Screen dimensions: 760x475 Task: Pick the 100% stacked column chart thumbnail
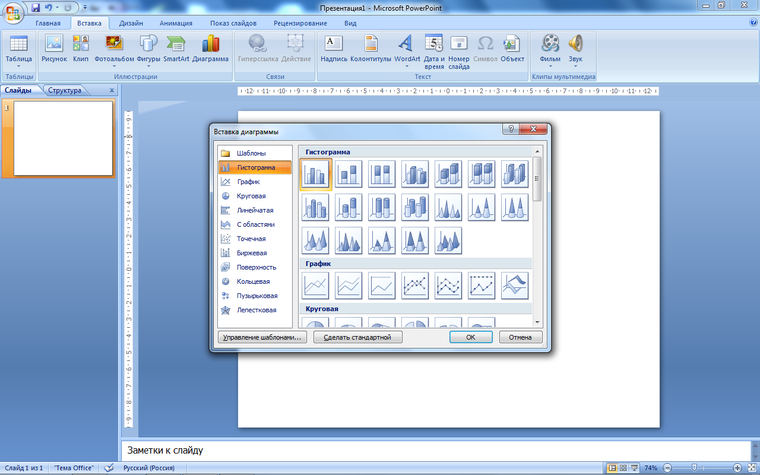(382, 174)
